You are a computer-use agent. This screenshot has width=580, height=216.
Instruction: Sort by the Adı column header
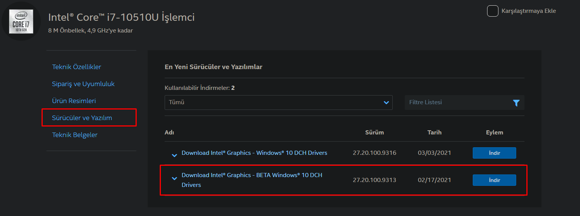point(169,133)
